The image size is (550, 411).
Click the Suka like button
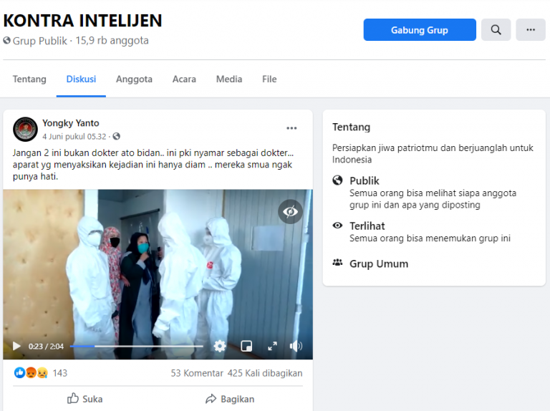(85, 399)
